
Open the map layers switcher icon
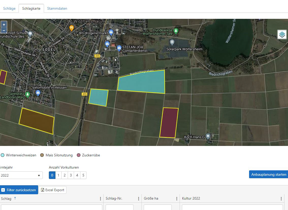(x=282, y=34)
